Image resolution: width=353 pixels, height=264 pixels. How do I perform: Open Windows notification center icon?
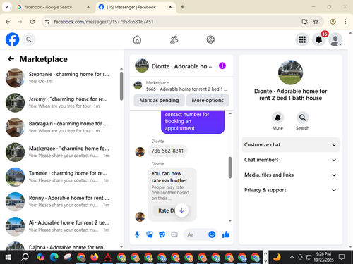342,257
